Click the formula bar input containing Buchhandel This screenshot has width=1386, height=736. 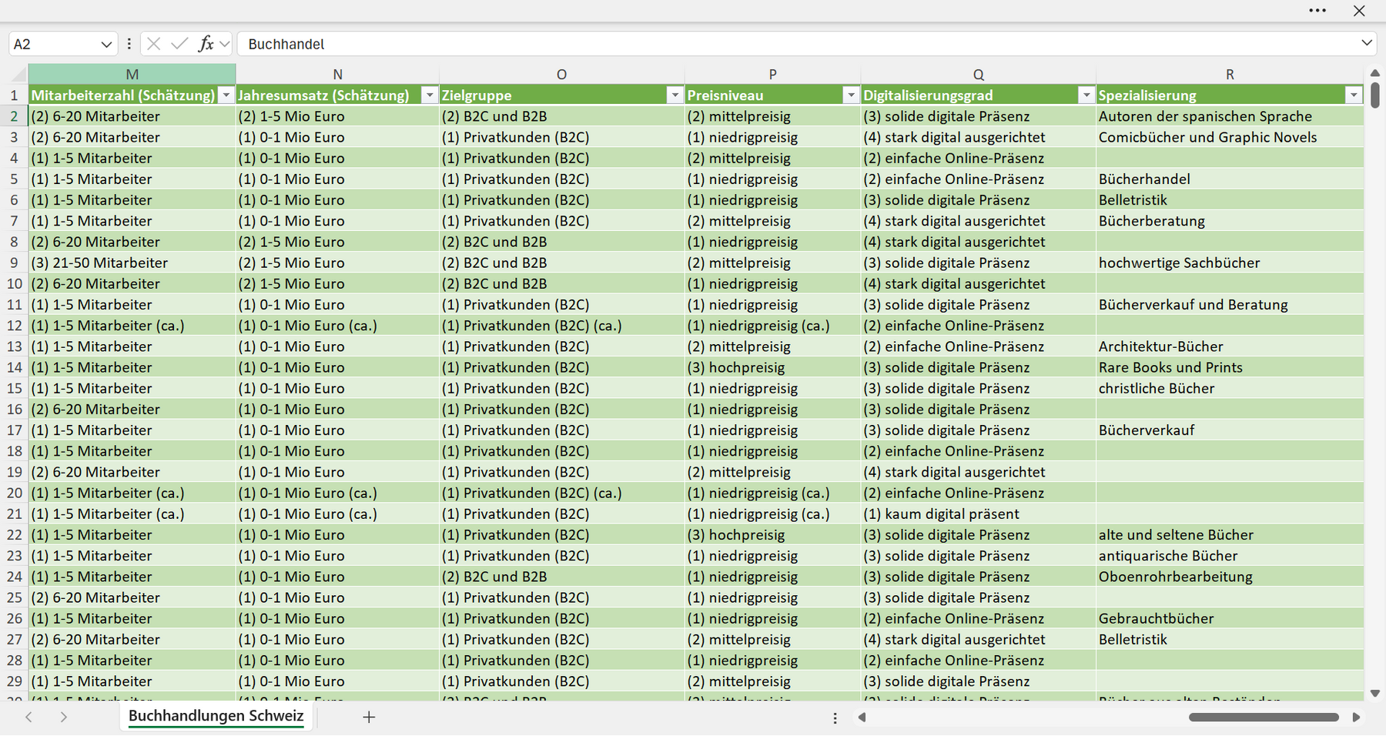(x=797, y=44)
